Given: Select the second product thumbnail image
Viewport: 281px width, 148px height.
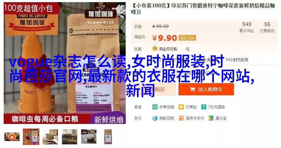Looking at the screenshot, I should point(31,137).
